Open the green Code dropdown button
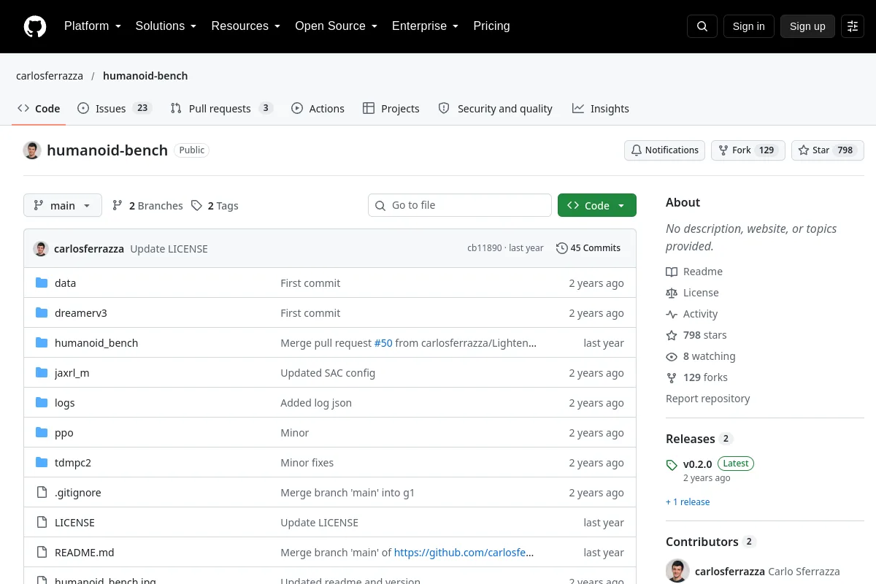This screenshot has height=584, width=876. tap(597, 206)
